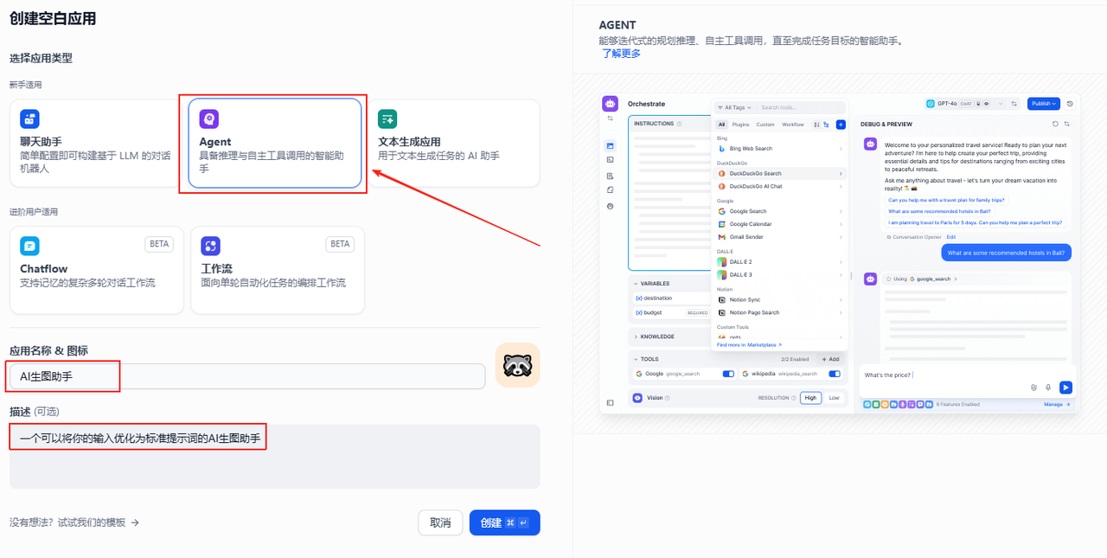
Task: Switch to the Workflow tab in tools list
Action: (792, 125)
